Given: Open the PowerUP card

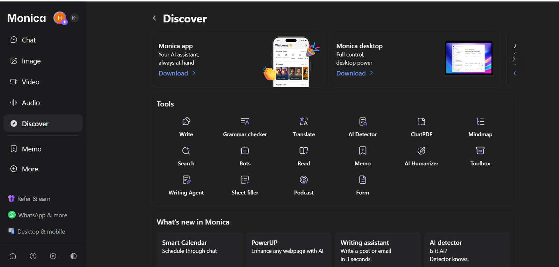Looking at the screenshot, I should pyautogui.click(x=289, y=250).
